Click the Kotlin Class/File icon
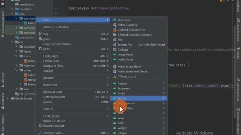 pos(114,25)
